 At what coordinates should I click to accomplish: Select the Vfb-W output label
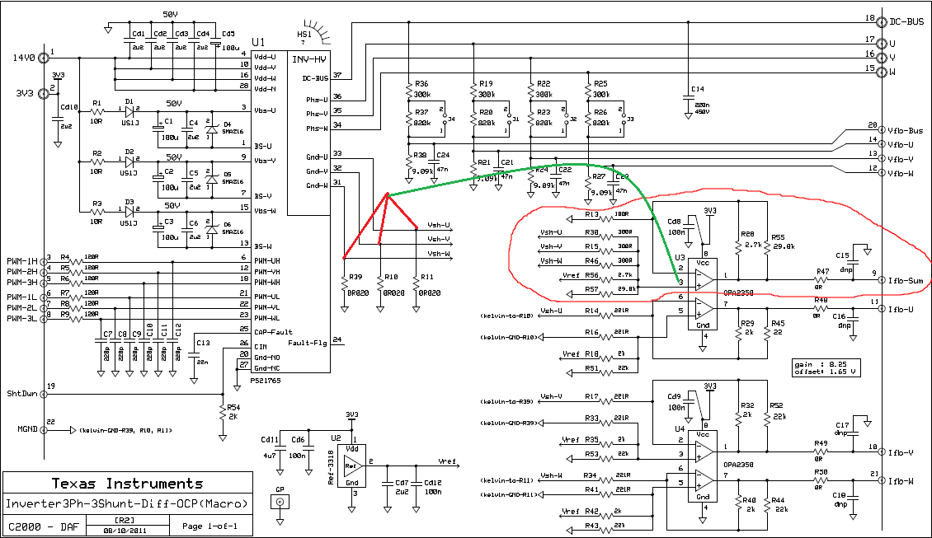pyautogui.click(x=901, y=173)
